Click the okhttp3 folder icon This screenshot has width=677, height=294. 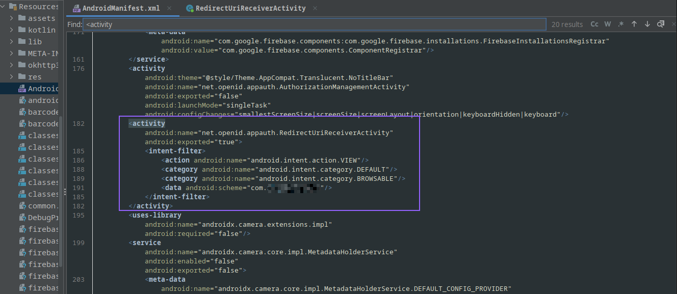coord(22,65)
